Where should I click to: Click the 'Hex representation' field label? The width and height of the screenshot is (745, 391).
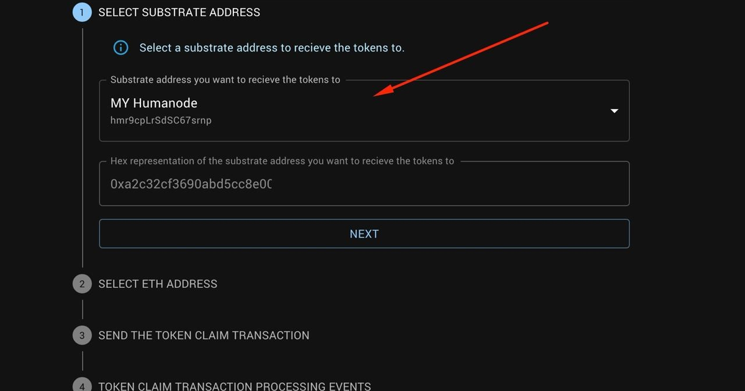pyautogui.click(x=282, y=161)
